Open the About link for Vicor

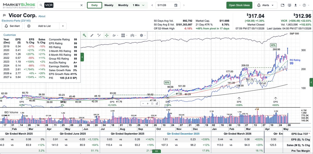tap(42, 16)
